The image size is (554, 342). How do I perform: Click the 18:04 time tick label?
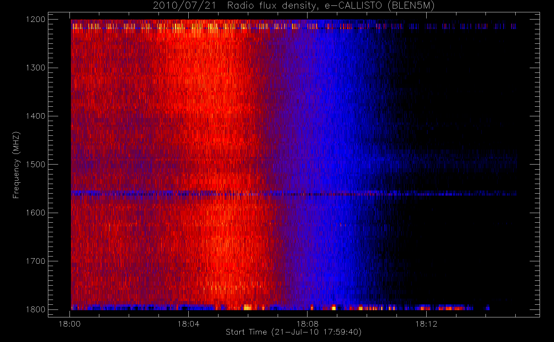pyautogui.click(x=188, y=324)
